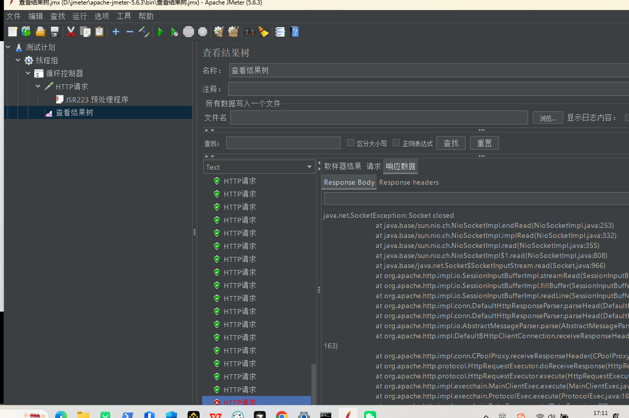Select the HTTP请求 sampler in test plan tree
The image size is (629, 418).
[72, 86]
